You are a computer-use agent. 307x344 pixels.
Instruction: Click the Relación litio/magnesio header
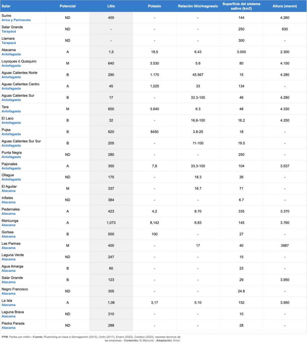pyautogui.click(x=198, y=6)
